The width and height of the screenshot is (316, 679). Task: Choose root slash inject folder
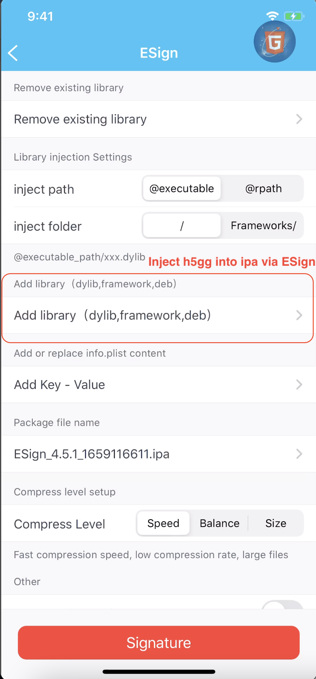pyautogui.click(x=182, y=226)
